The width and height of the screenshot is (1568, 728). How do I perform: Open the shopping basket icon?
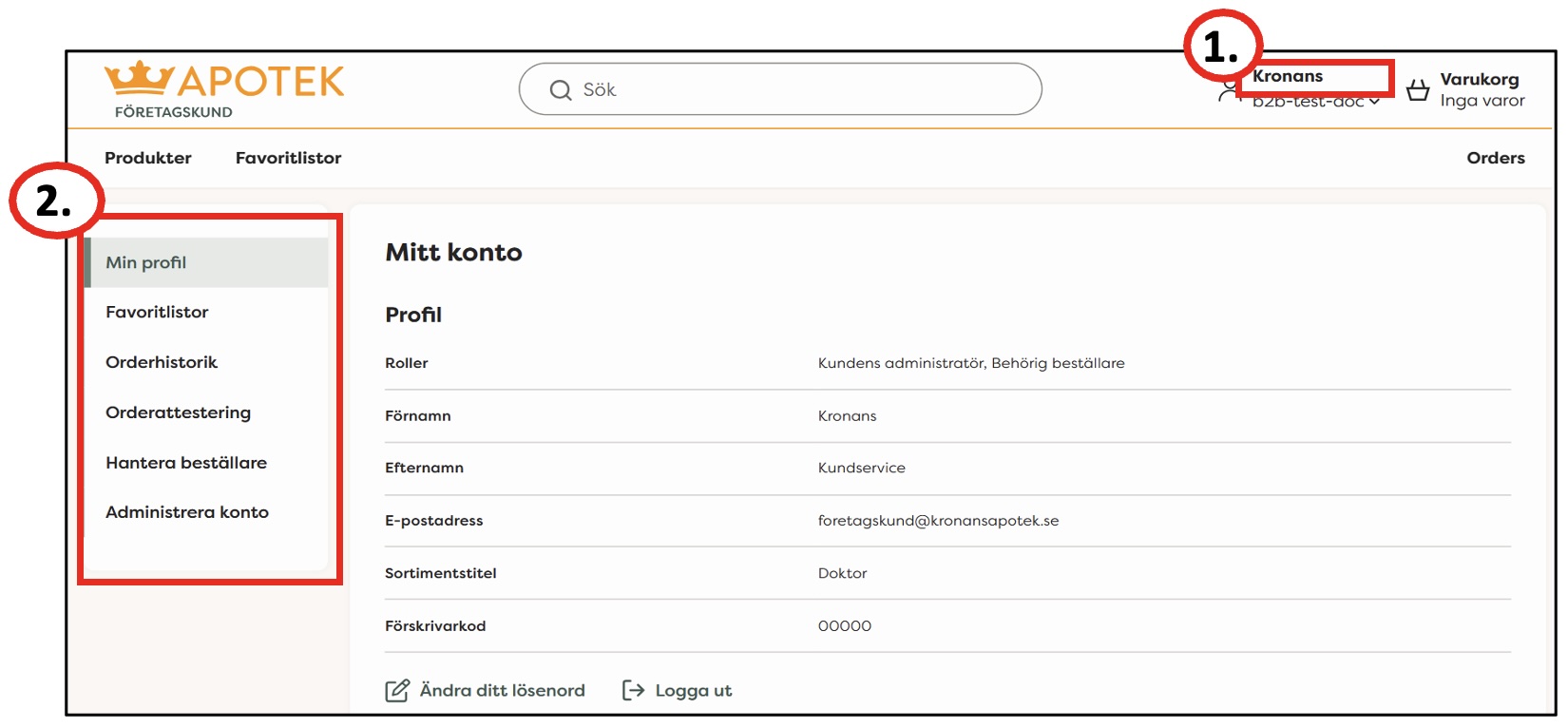coord(1418,90)
